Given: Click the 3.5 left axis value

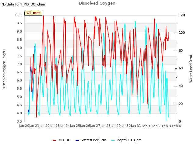Looking at the screenshot, I should tap(19, 121).
